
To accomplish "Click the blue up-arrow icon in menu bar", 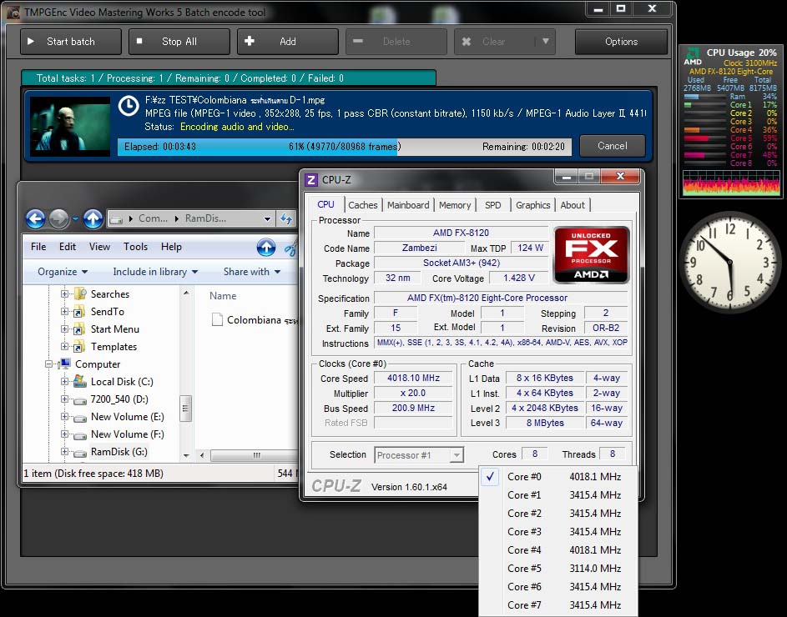I will 265,247.
